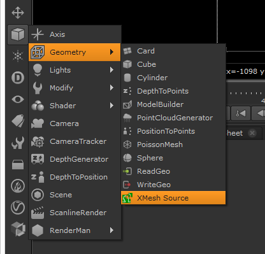265x254 pixels.
Task: Open the ToolSets wrench toolbar menu
Action: (18, 143)
